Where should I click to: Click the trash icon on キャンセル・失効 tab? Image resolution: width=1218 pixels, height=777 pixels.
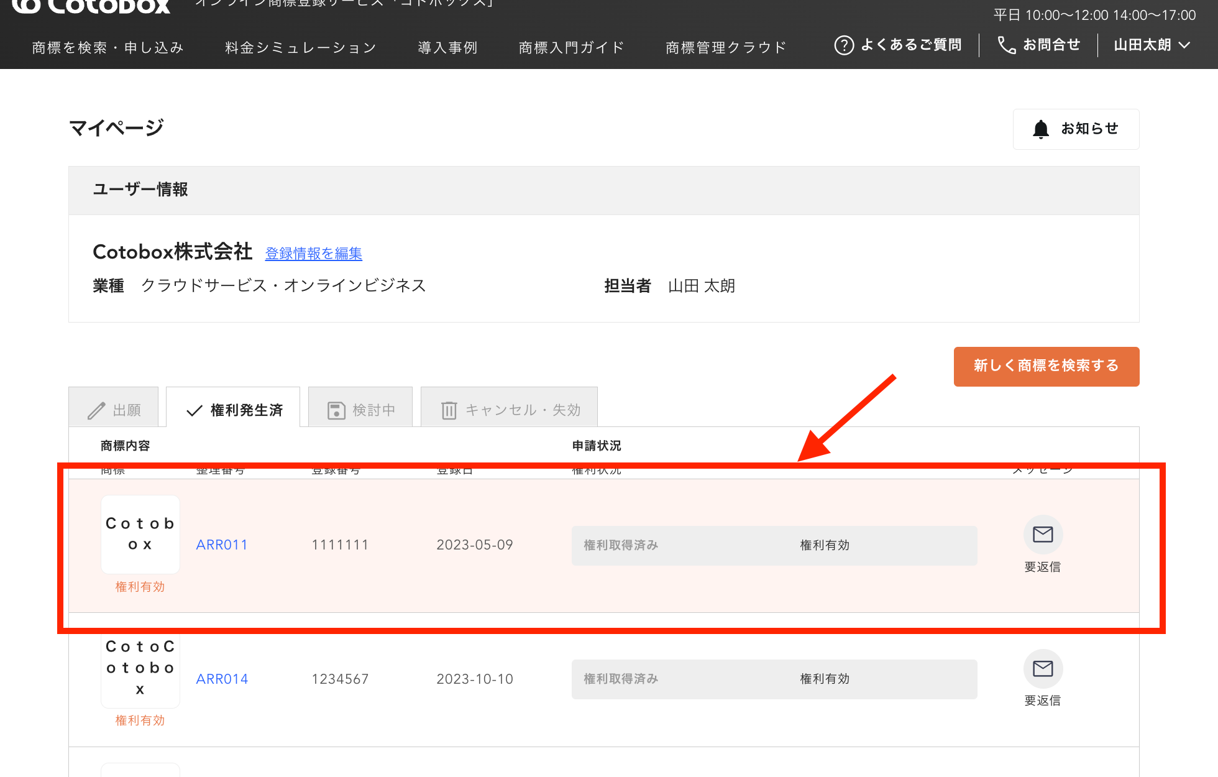click(x=449, y=410)
